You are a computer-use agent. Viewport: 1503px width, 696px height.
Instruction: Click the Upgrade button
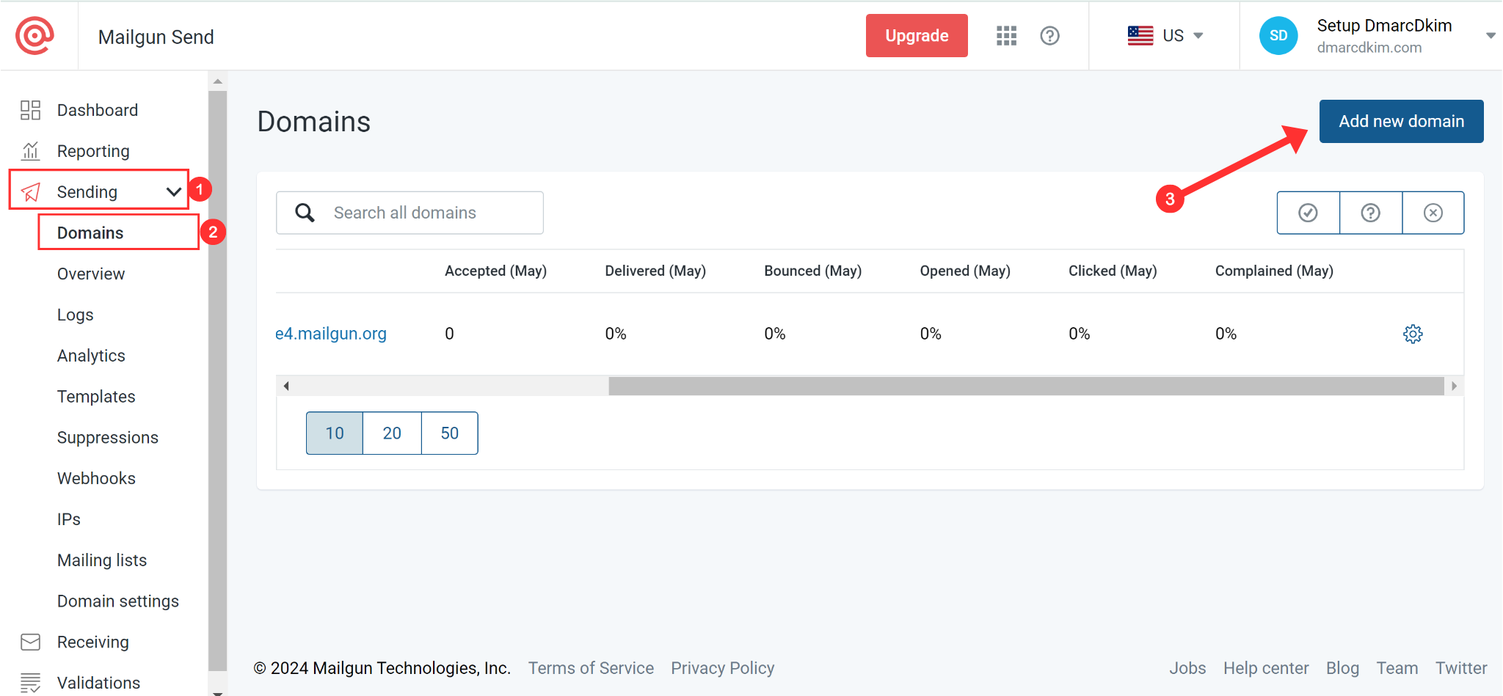point(917,35)
